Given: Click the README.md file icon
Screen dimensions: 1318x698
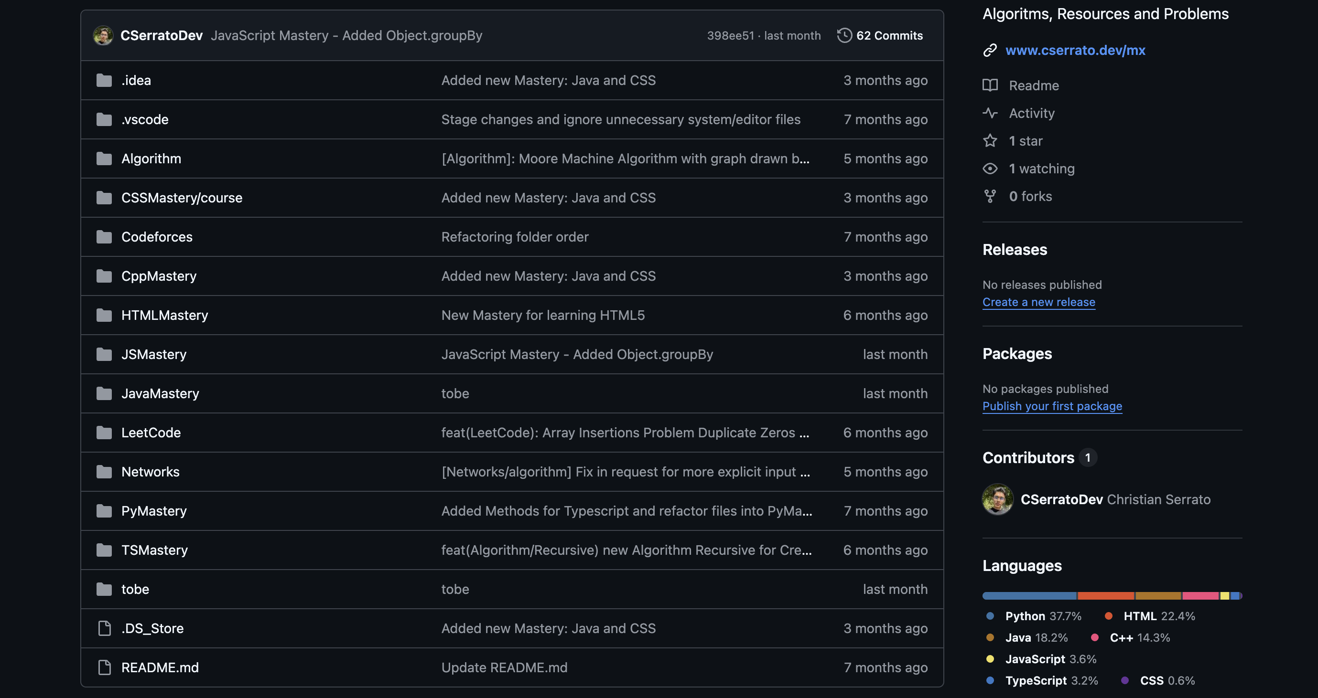Looking at the screenshot, I should click(x=104, y=667).
